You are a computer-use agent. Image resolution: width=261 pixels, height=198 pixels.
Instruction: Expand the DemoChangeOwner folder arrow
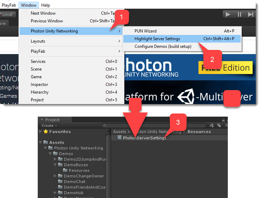(x=55, y=176)
